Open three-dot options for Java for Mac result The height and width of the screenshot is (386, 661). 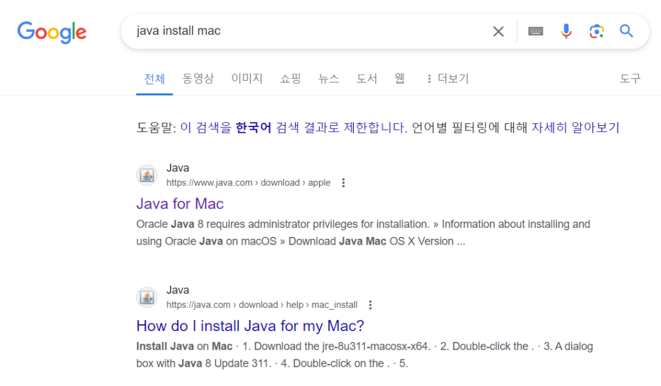[343, 183]
